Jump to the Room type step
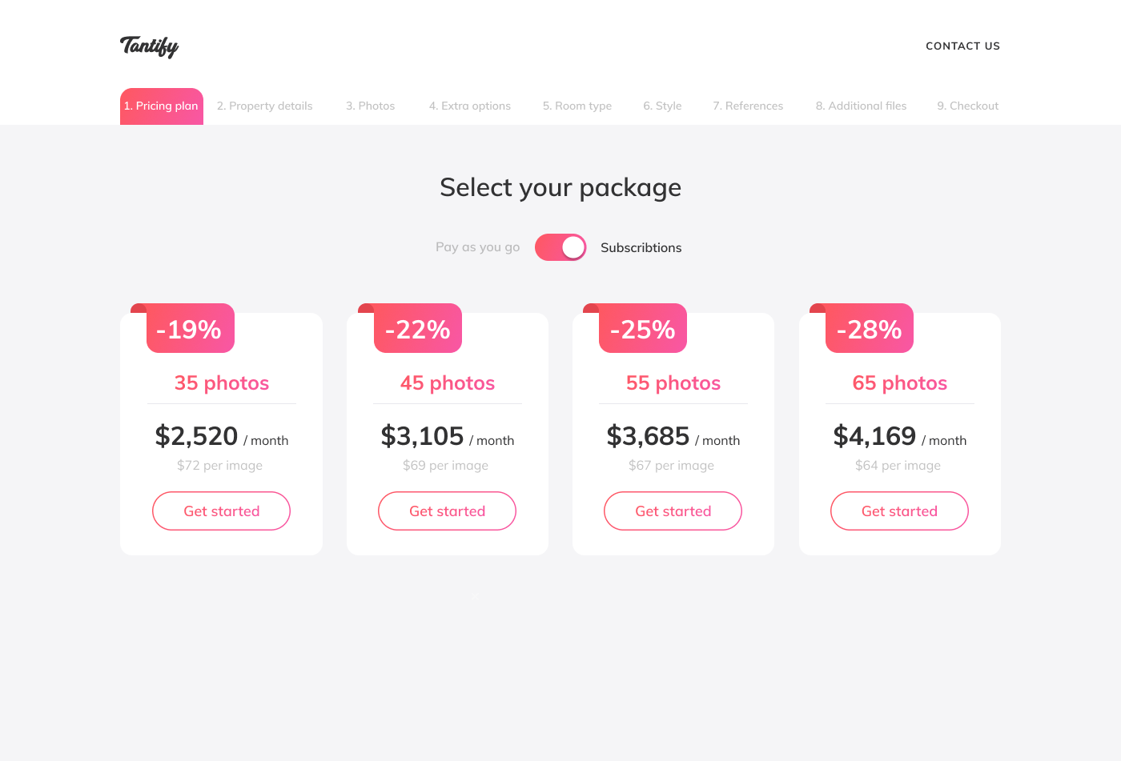 [x=577, y=106]
